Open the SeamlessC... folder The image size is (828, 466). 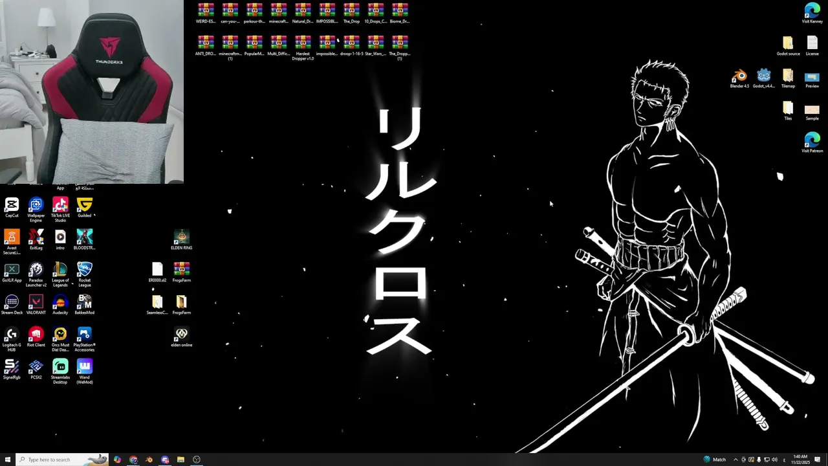click(157, 305)
